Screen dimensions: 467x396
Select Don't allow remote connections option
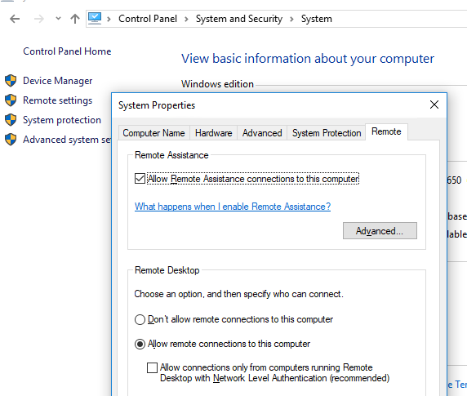tap(140, 320)
